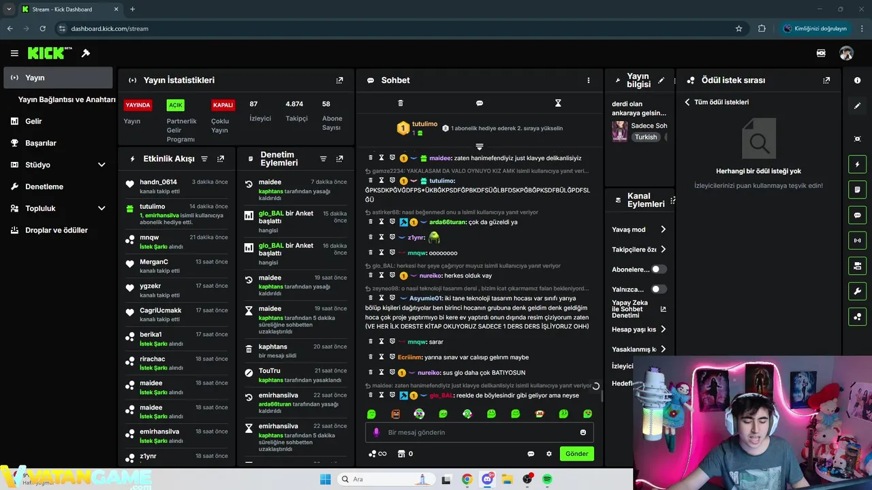The image size is (872, 490).
Task: Delete maidee's message with trash icon
Action: 371,158
